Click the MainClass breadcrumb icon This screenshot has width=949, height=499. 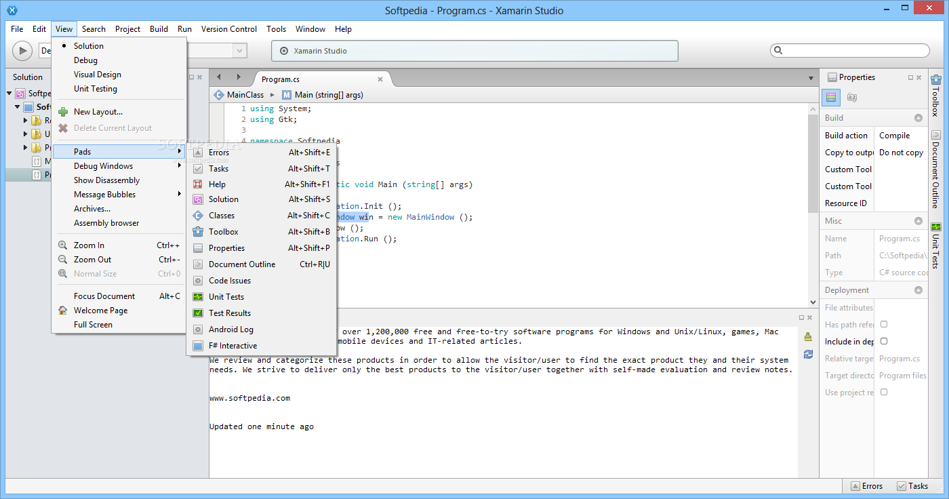click(219, 95)
